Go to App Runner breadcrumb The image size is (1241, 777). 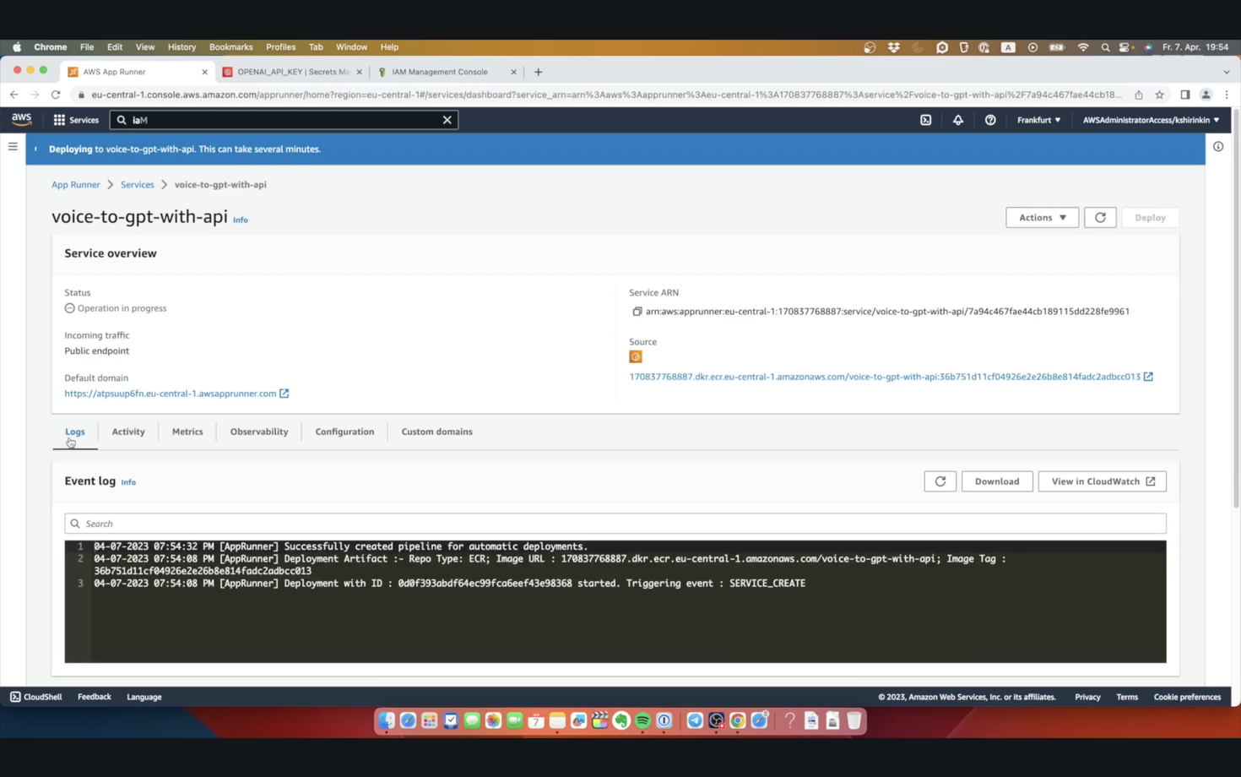pos(75,185)
